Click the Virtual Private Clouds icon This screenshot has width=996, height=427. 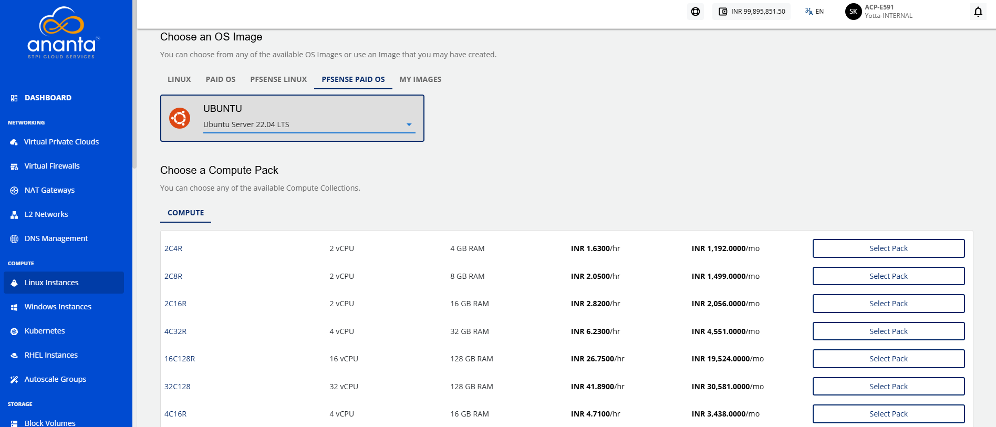pyautogui.click(x=14, y=142)
